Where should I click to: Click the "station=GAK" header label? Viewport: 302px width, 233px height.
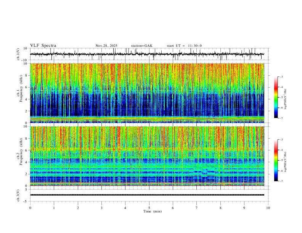pyautogui.click(x=141, y=46)
